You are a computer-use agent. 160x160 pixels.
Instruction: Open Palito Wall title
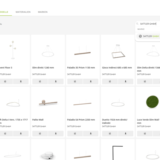(38, 120)
